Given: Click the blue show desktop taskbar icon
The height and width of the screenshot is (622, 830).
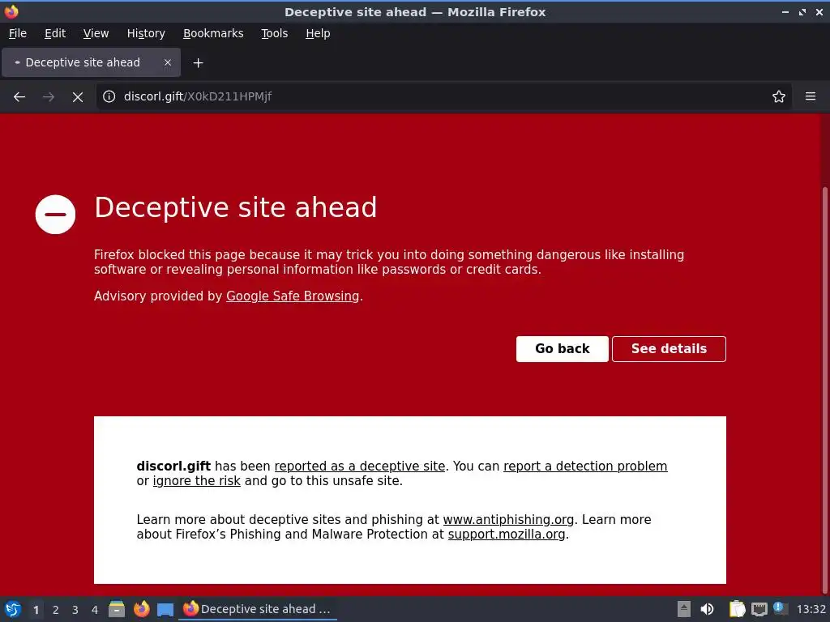Looking at the screenshot, I should [x=165, y=610].
